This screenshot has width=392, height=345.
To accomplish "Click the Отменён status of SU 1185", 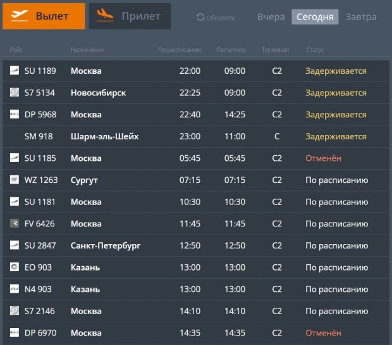I will (x=323, y=158).
